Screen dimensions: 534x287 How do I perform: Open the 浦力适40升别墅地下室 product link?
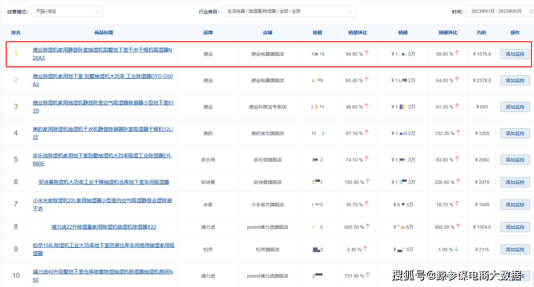click(x=102, y=275)
